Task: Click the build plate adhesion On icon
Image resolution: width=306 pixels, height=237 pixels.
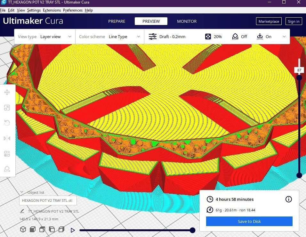Action: click(260, 37)
